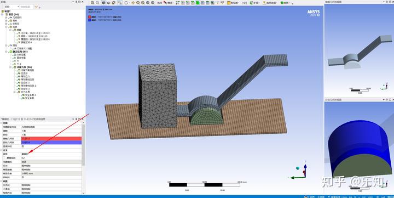394x198 pixels.
Task: Select the 应力工具 tree item
Action: tap(25, 92)
